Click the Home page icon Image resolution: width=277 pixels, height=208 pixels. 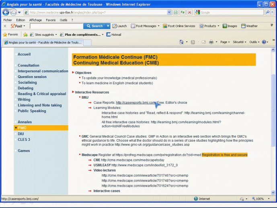181,42
